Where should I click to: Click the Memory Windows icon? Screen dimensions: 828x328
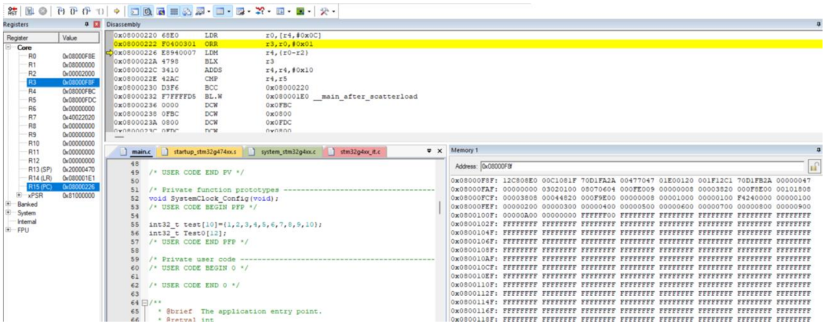point(222,11)
